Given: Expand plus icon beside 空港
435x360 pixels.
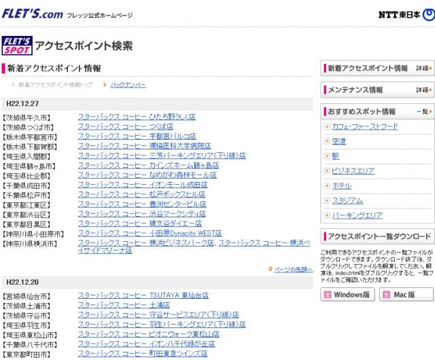Looking at the screenshot, I should 327,141.
